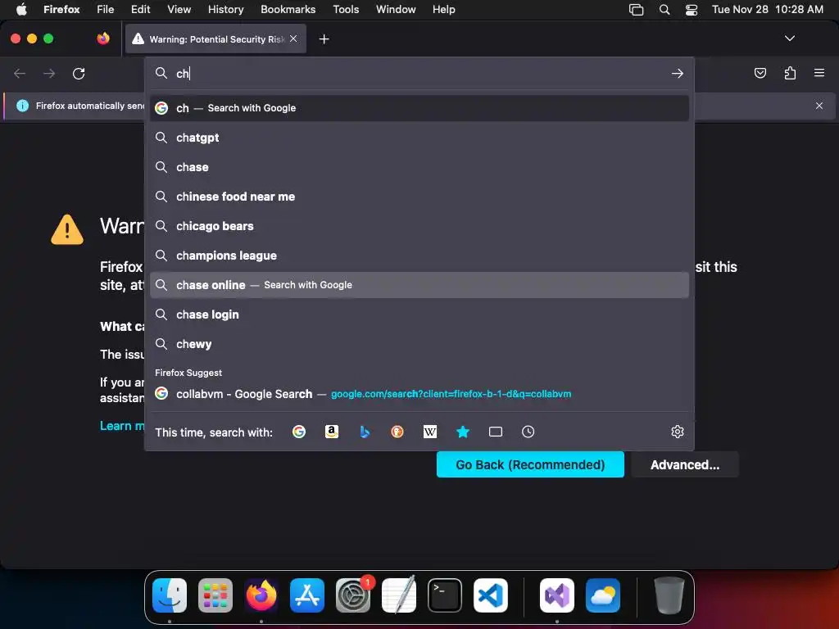Open System Settings from the dock
The width and height of the screenshot is (839, 629).
tap(353, 595)
